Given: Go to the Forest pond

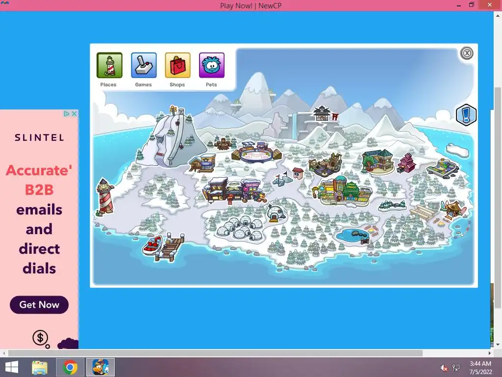Looking at the screenshot, I should pos(352,236).
